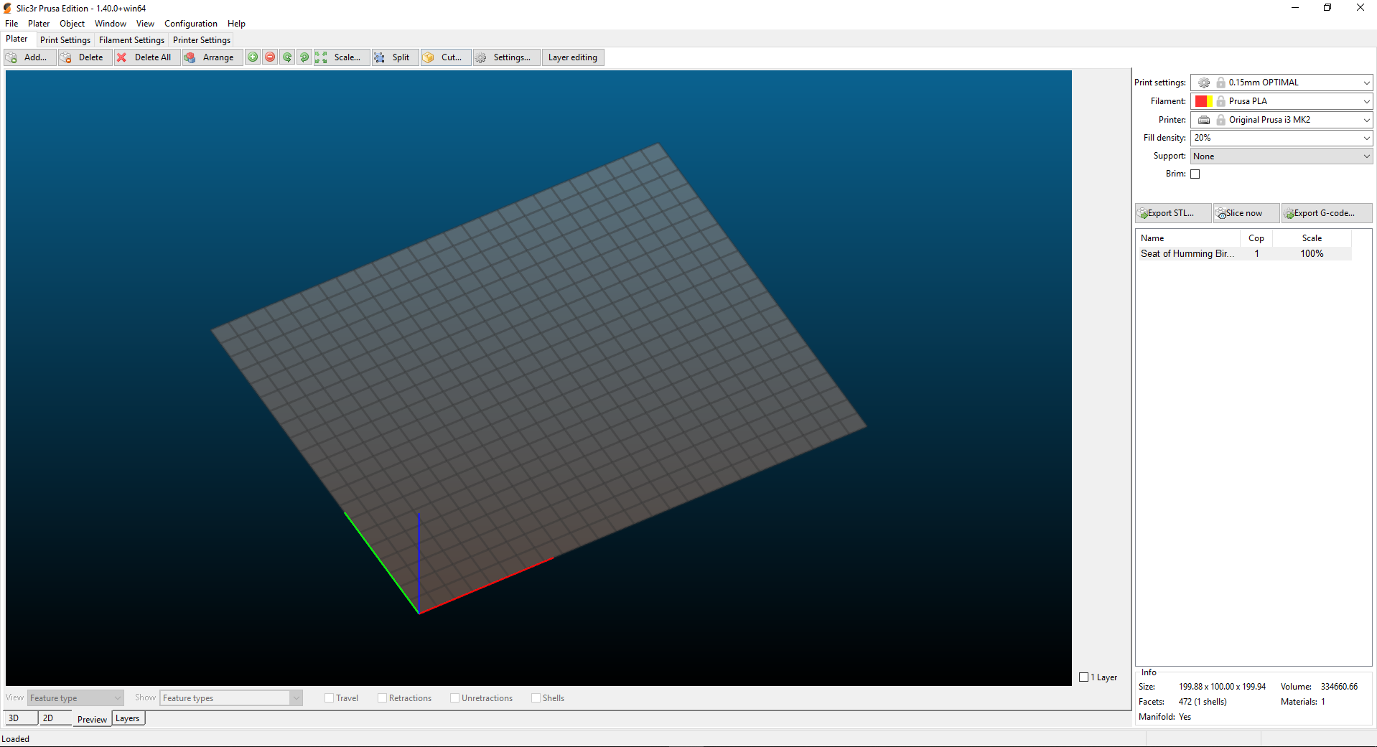Click the decrease copies red minus icon

pyautogui.click(x=270, y=57)
